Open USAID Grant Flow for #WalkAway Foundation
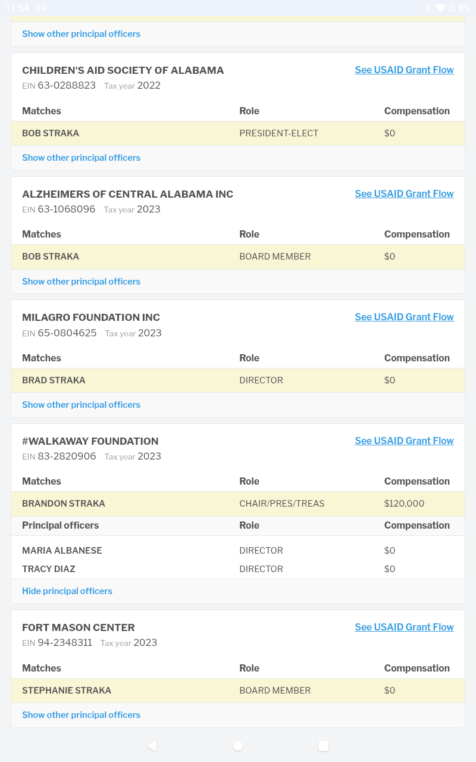 coord(404,441)
